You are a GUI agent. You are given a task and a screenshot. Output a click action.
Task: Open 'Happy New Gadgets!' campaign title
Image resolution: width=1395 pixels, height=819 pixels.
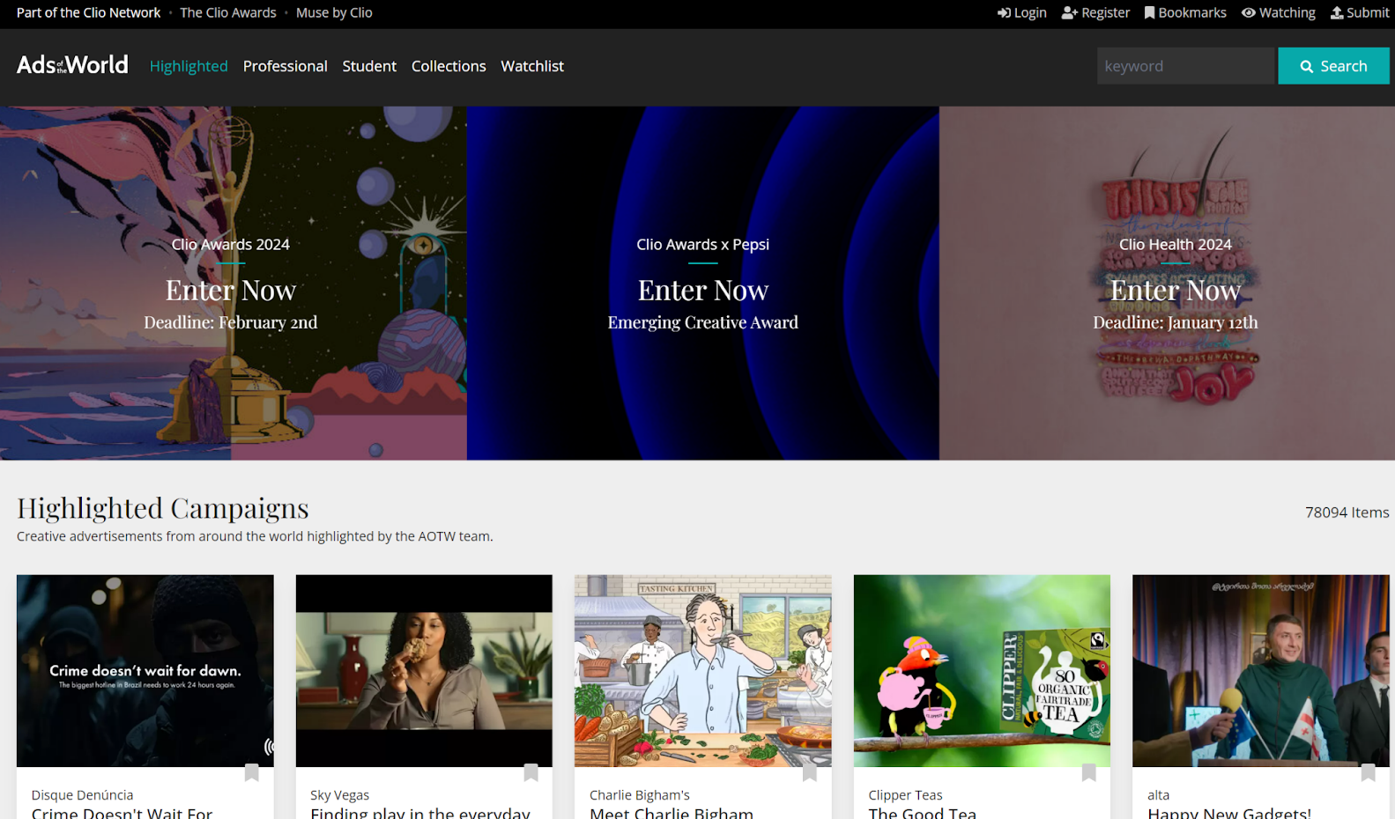1229,812
